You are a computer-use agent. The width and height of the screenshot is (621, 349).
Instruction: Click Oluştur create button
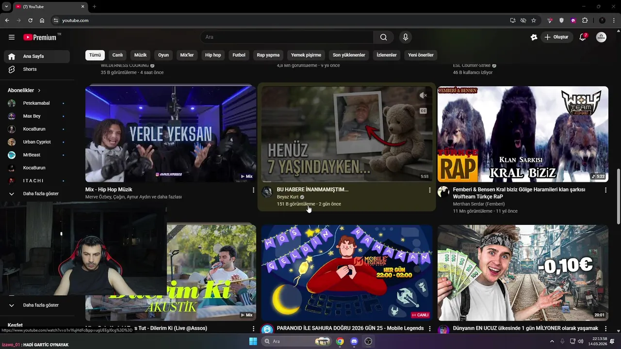coord(557,37)
